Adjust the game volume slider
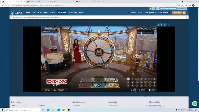The height and width of the screenshot is (112, 199). tap(145, 32)
